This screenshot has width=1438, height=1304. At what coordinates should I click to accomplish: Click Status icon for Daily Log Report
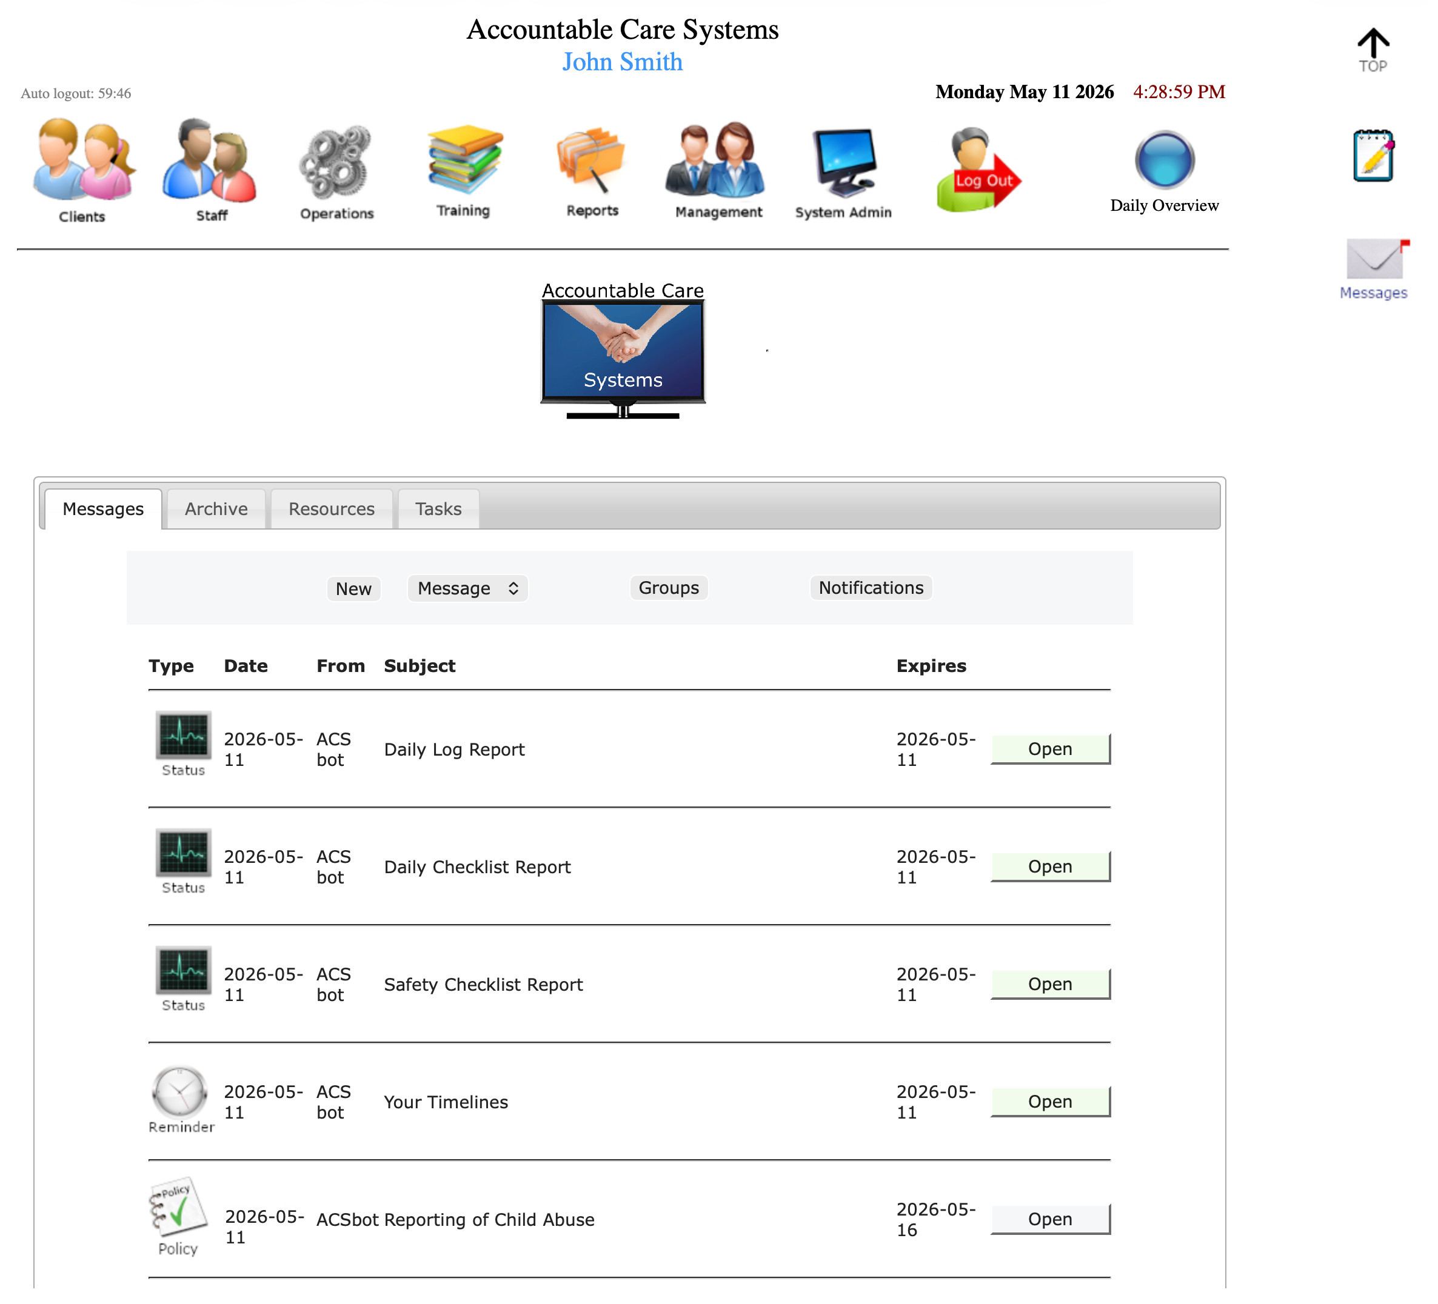[x=183, y=744]
